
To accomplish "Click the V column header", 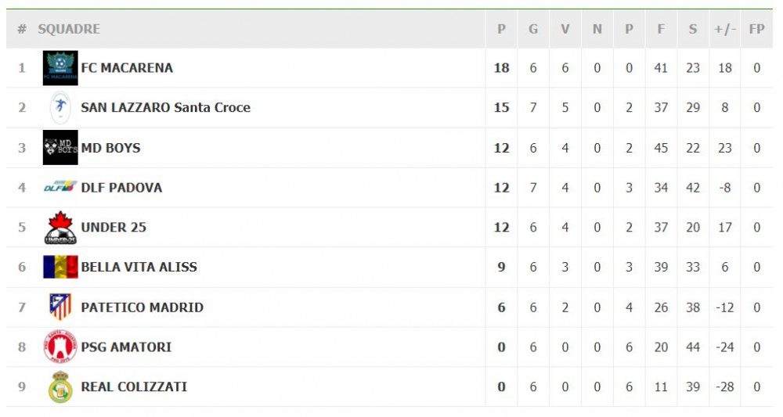I will (x=565, y=29).
